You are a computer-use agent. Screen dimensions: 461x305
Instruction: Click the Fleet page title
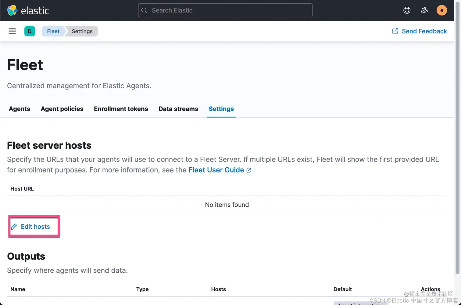coord(25,65)
